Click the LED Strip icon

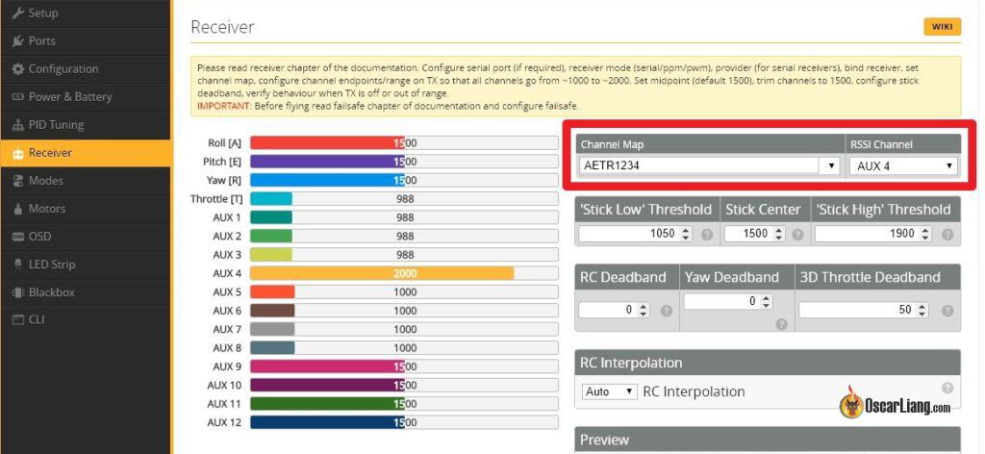click(x=18, y=265)
